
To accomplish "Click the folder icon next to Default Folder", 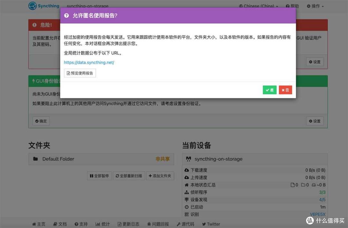I will tap(36, 159).
